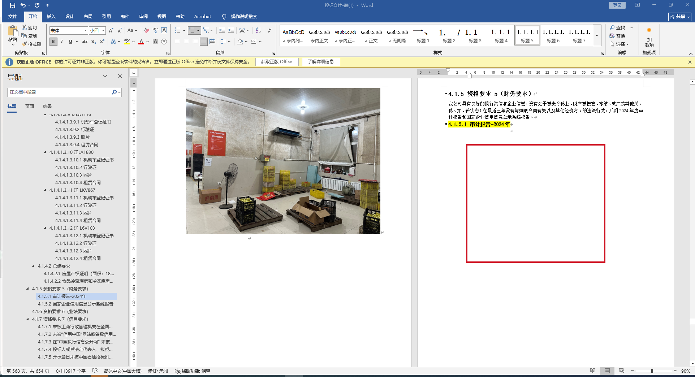Apply paragraph shading with the paint bucket
The width and height of the screenshot is (695, 377).
240,42
